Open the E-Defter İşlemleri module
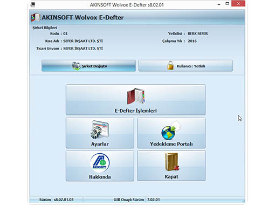275x205 pixels. coord(136,100)
